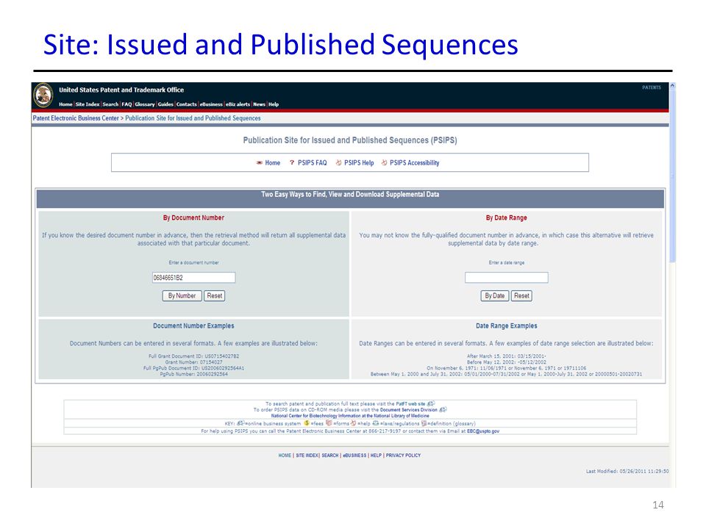This screenshot has width=706, height=529.
Task: Open the PSIPS FAQ link
Action: coord(312,163)
